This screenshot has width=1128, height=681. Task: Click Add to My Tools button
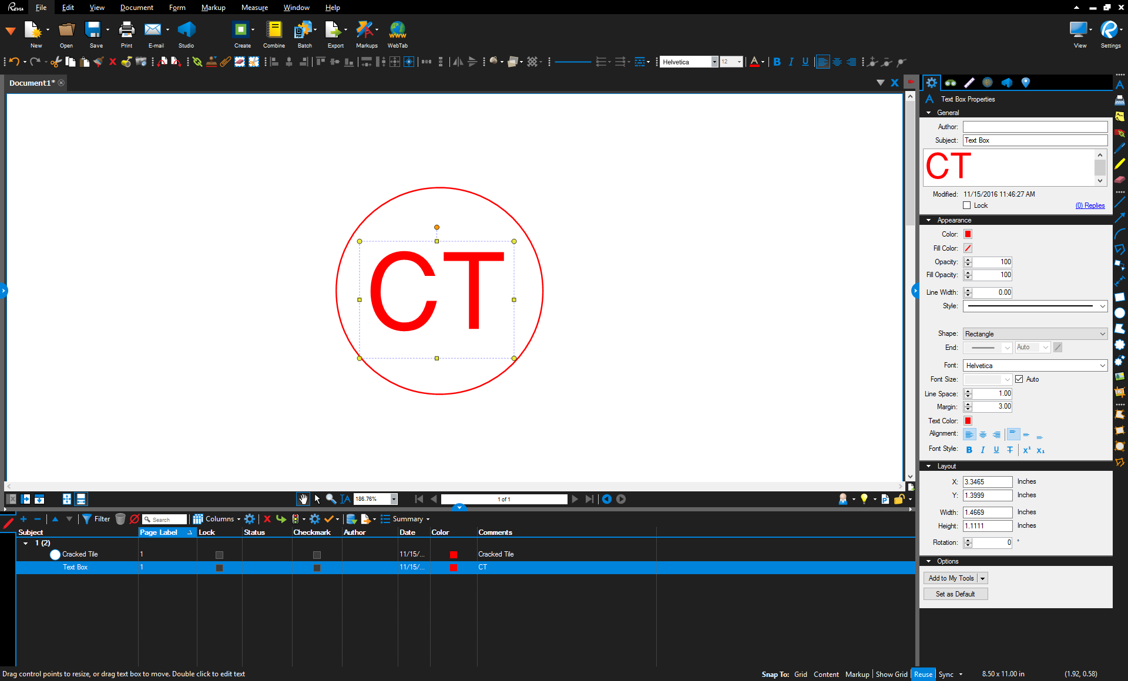pyautogui.click(x=952, y=578)
